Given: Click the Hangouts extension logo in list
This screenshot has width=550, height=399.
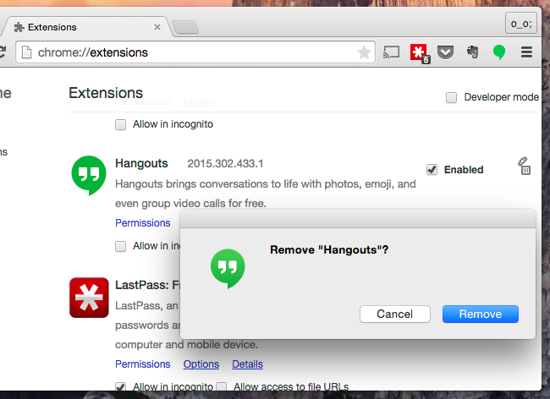Looking at the screenshot, I should click(x=89, y=176).
